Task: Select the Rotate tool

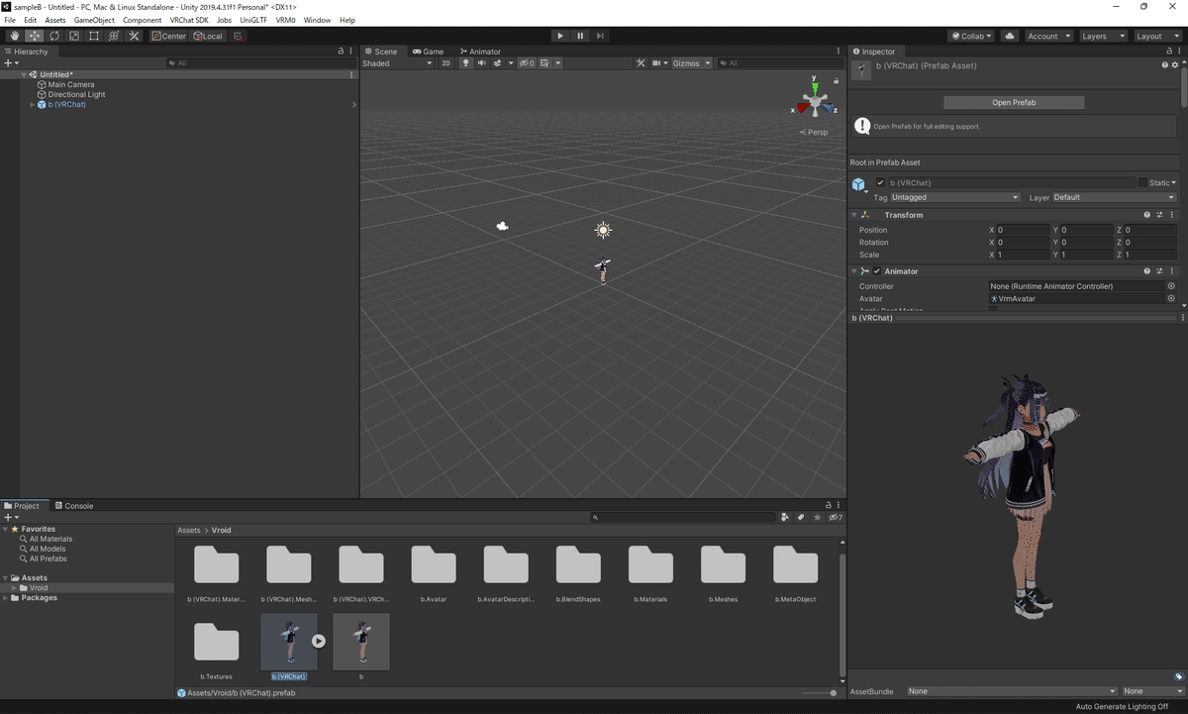Action: tap(54, 36)
